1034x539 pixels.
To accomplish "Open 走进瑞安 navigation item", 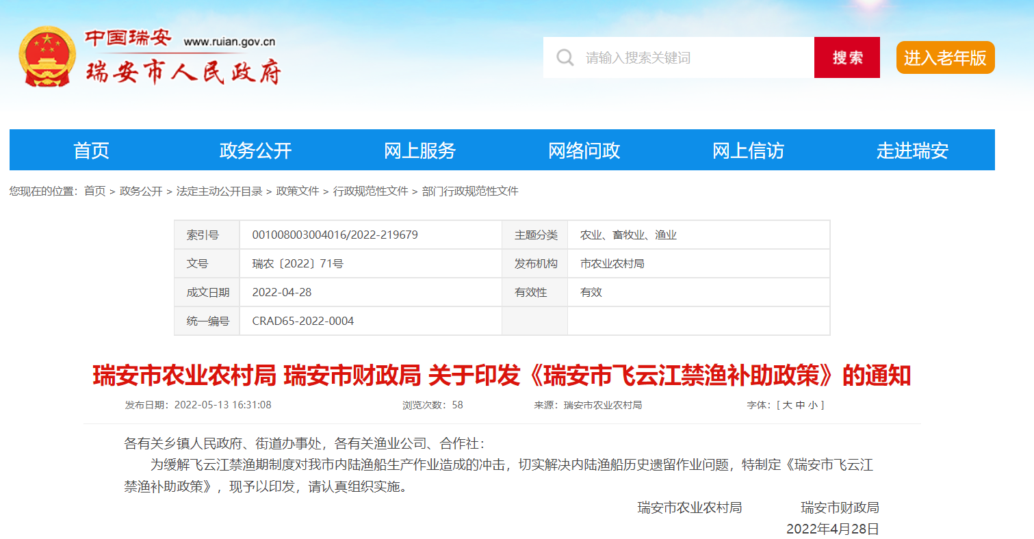I will (x=912, y=150).
